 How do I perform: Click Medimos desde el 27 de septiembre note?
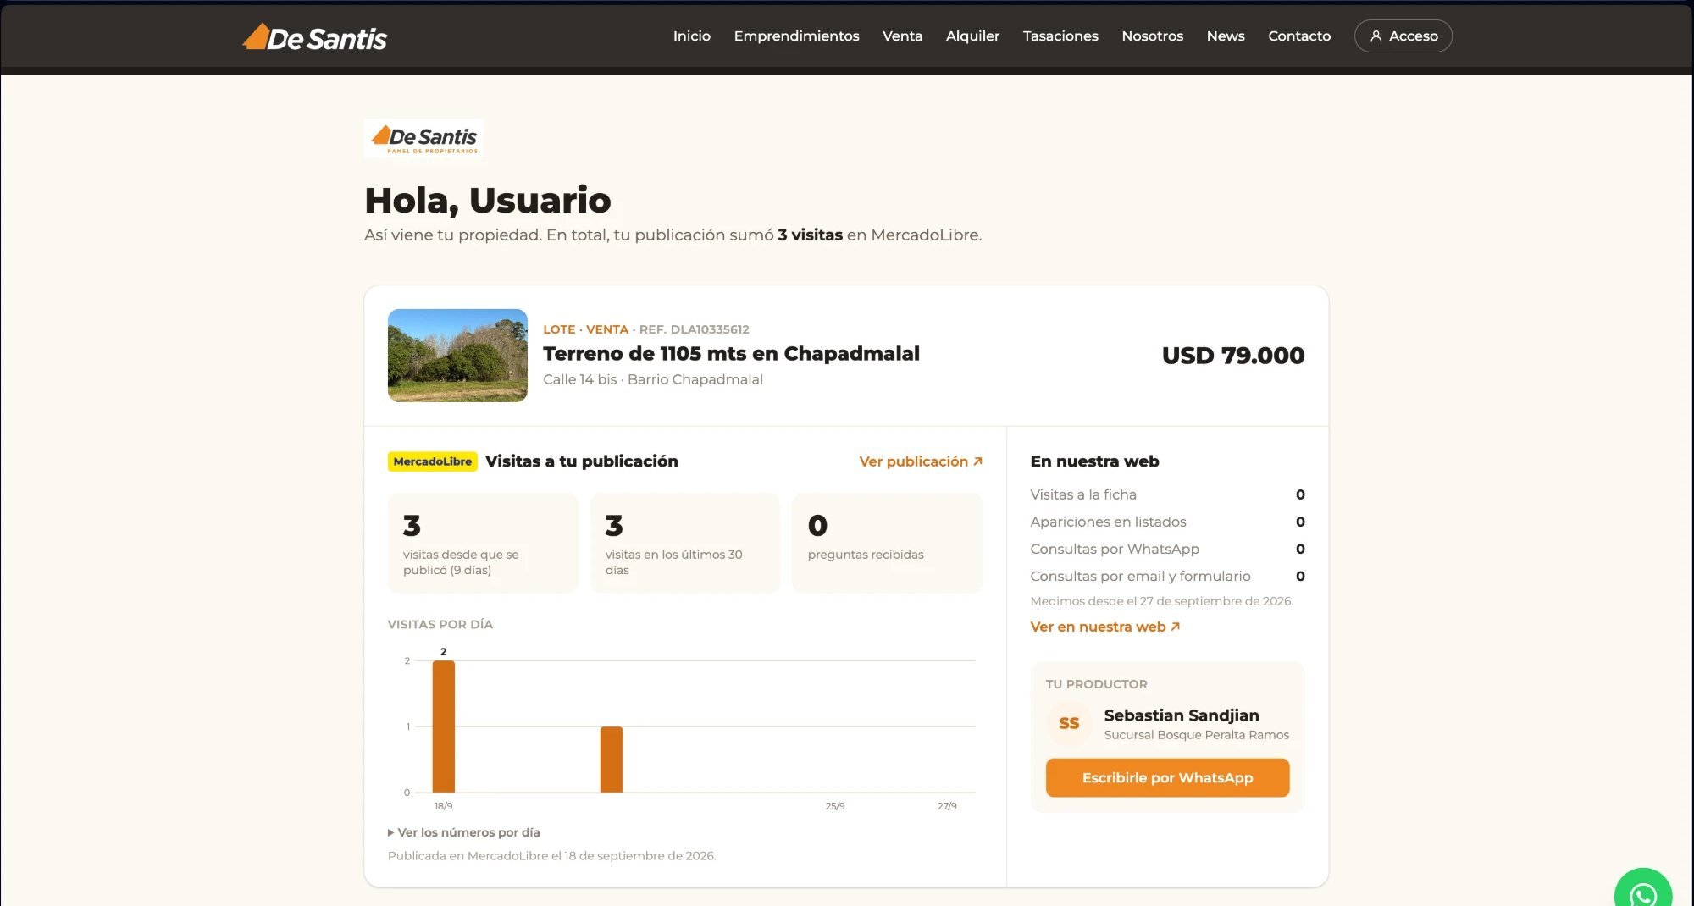(x=1161, y=601)
